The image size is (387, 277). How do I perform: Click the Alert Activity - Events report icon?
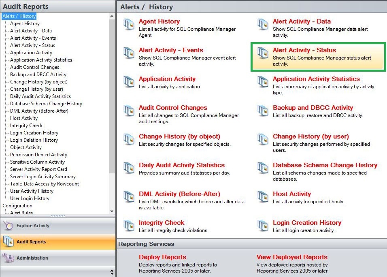click(x=129, y=53)
